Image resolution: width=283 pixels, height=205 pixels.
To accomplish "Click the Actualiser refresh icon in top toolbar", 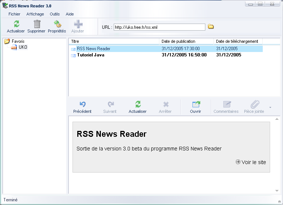I will tap(17, 24).
